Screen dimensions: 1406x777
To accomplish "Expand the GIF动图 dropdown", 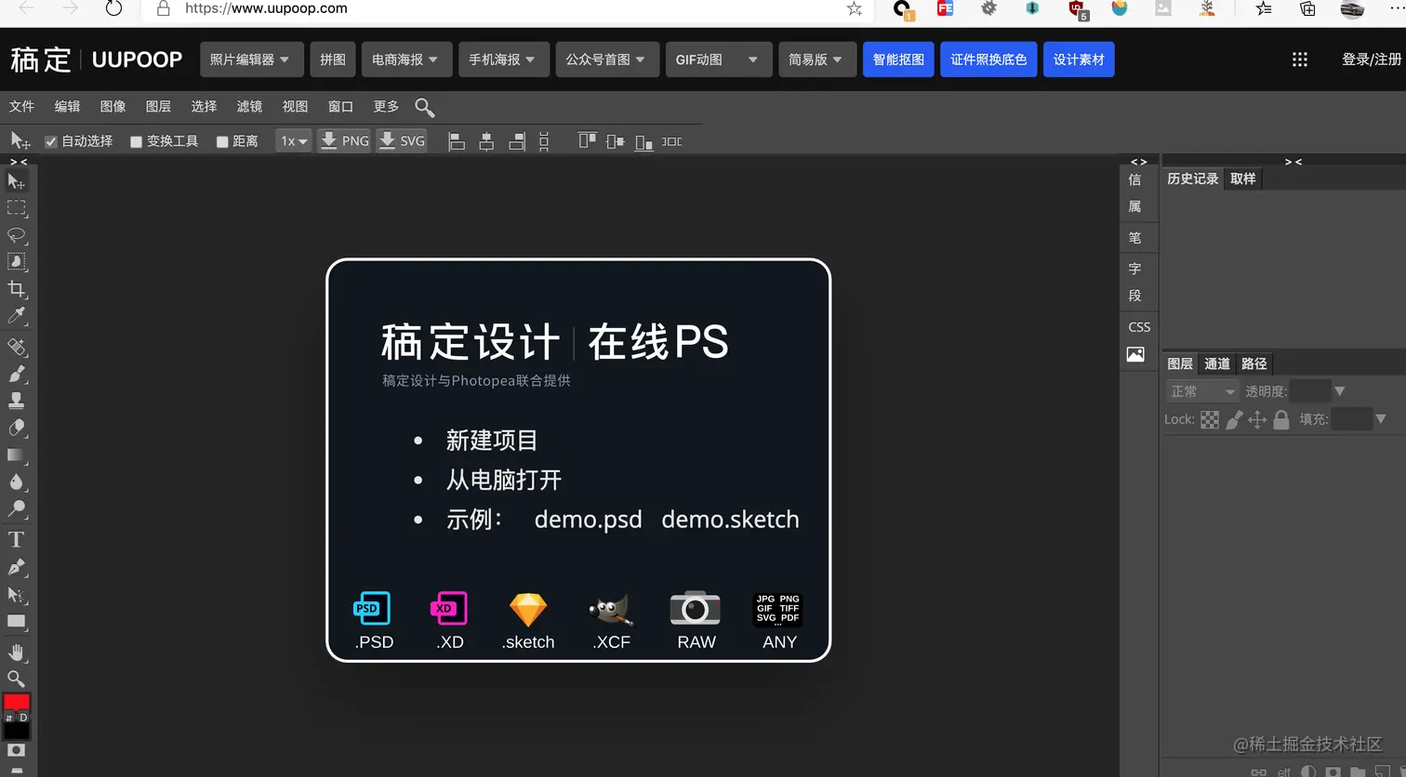I will pos(718,59).
